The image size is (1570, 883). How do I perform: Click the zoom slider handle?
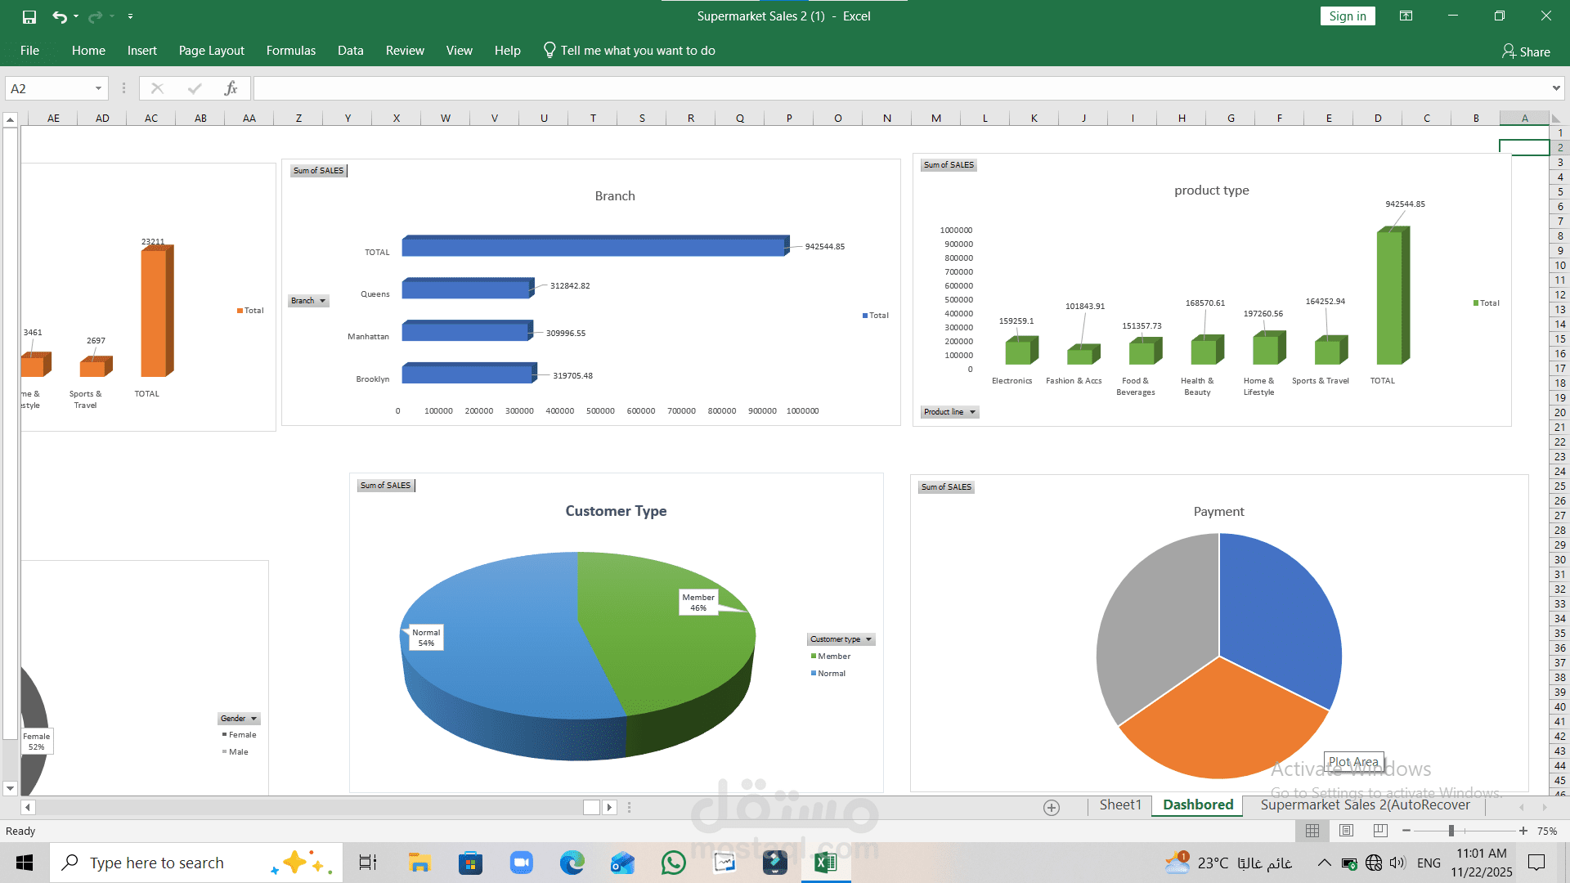[1451, 831]
